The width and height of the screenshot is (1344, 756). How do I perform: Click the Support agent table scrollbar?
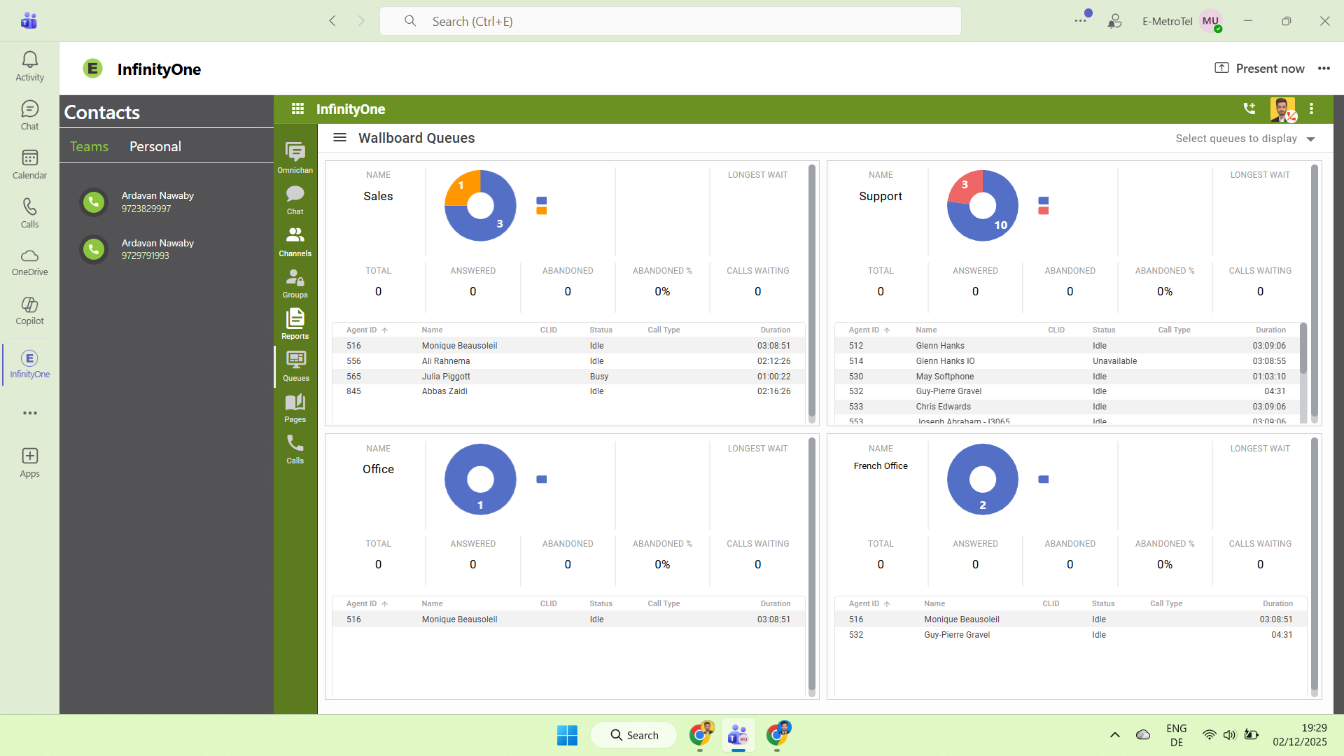click(x=1303, y=348)
